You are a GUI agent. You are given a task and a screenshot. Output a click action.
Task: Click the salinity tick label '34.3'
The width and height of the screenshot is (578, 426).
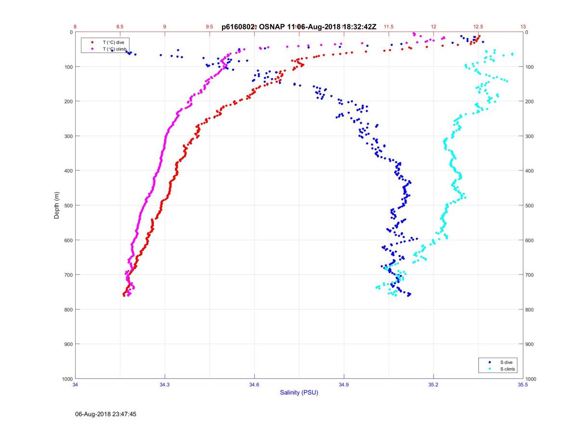[x=165, y=385]
